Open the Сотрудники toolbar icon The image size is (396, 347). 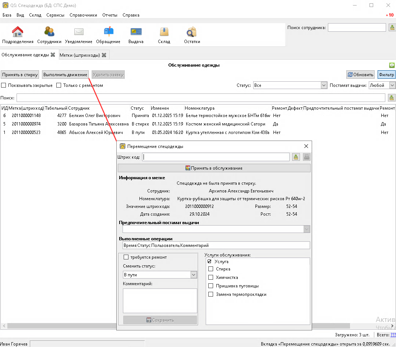pos(49,33)
